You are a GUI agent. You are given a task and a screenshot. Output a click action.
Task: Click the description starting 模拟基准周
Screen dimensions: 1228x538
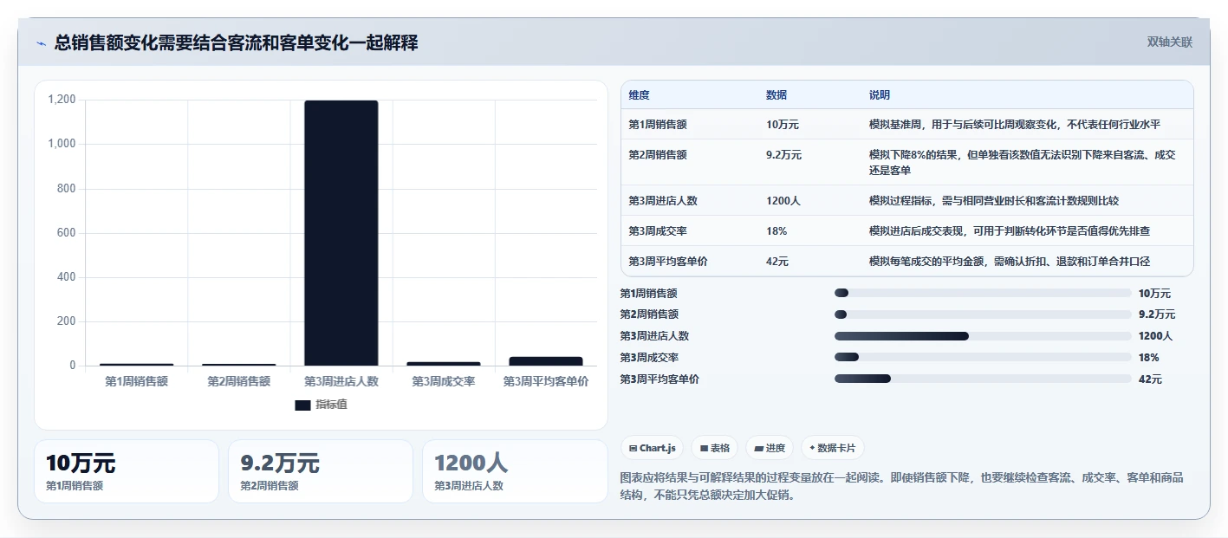click(1015, 125)
